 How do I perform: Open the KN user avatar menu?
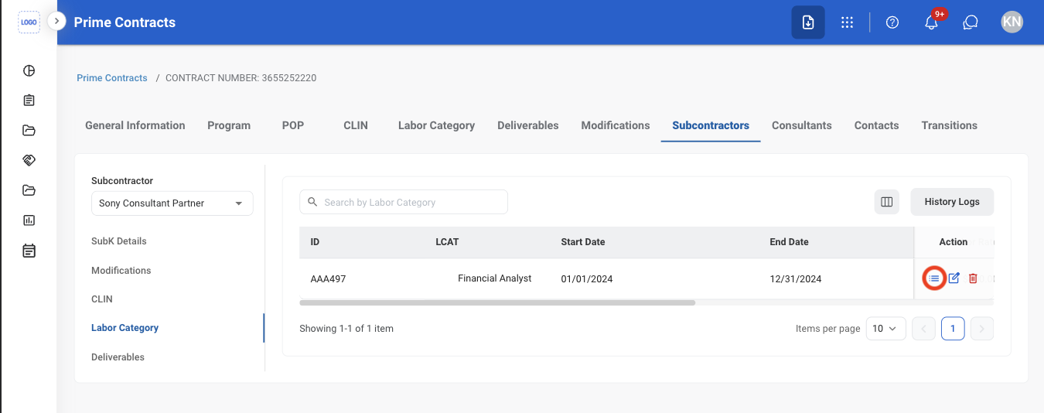[1012, 22]
